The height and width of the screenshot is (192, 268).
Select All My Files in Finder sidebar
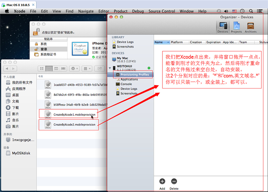[x=19, y=82]
